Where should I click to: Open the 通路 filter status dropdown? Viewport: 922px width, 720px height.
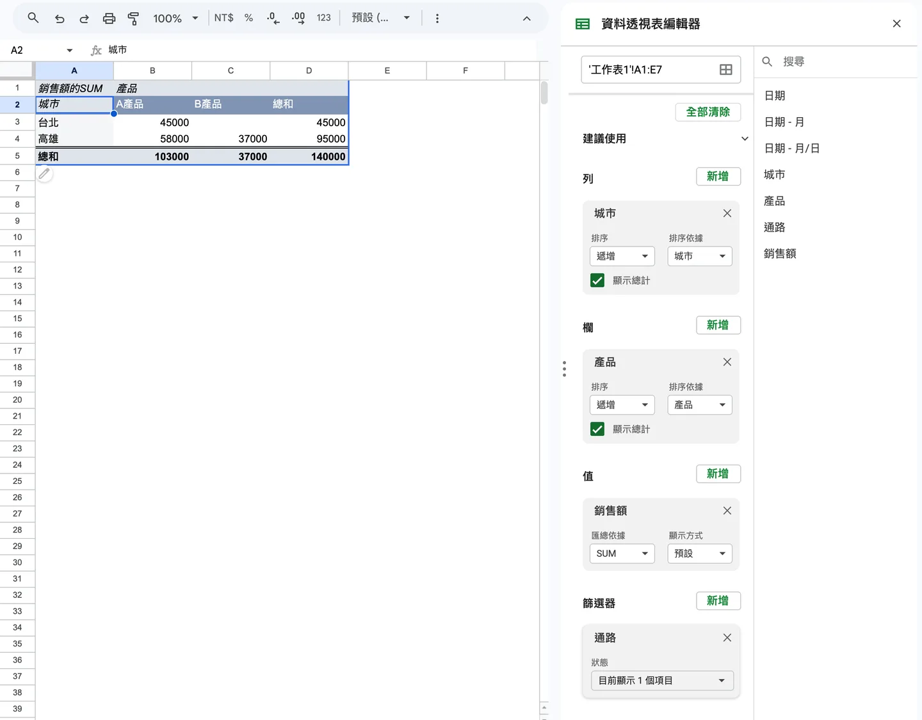coord(662,680)
